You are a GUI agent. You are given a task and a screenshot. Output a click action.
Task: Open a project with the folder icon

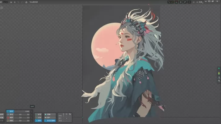coord(11,2)
